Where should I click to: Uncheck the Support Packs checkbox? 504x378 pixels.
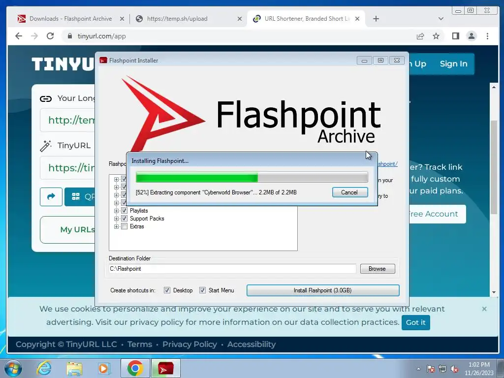coord(124,219)
